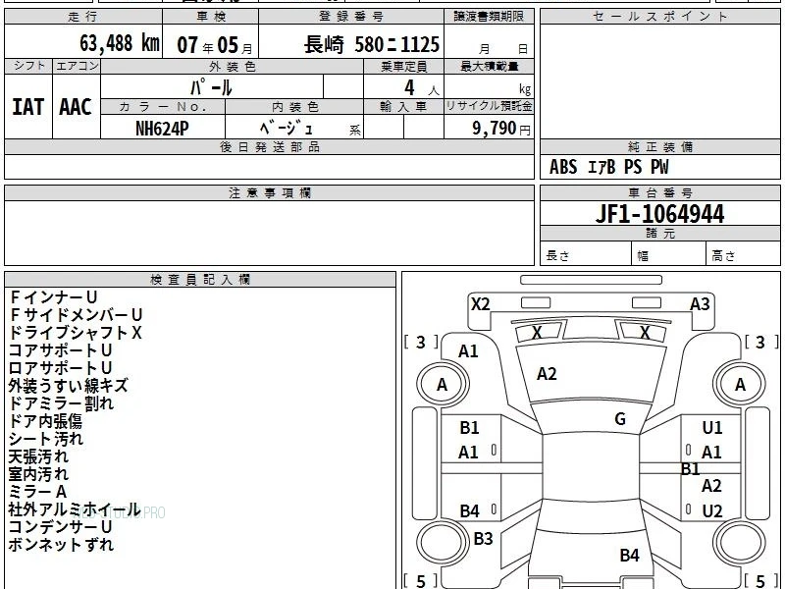The height and width of the screenshot is (589, 785).
Task: Select interior color ベージュ
Action: [287, 129]
